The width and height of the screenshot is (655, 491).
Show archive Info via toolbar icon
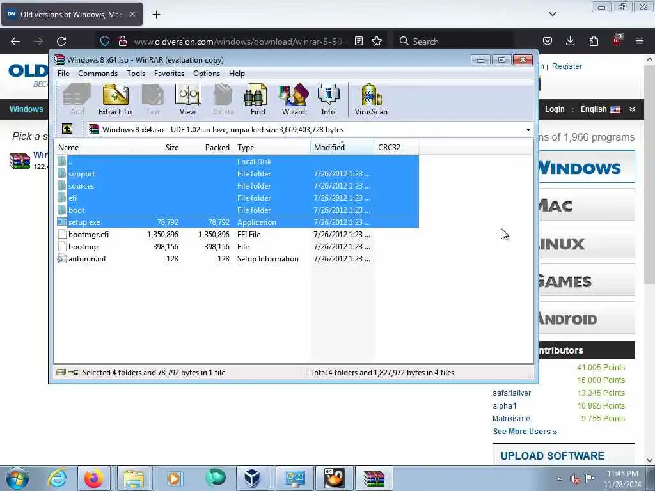(328, 99)
